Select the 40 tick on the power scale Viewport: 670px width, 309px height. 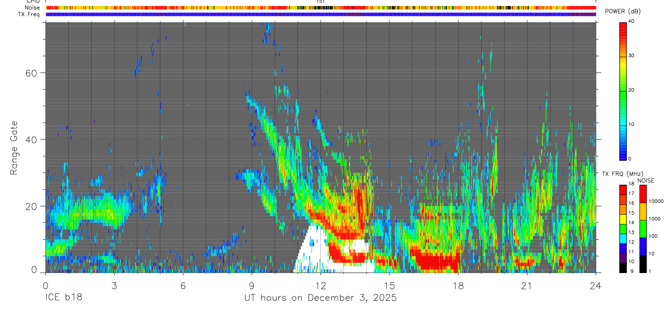tap(631, 22)
